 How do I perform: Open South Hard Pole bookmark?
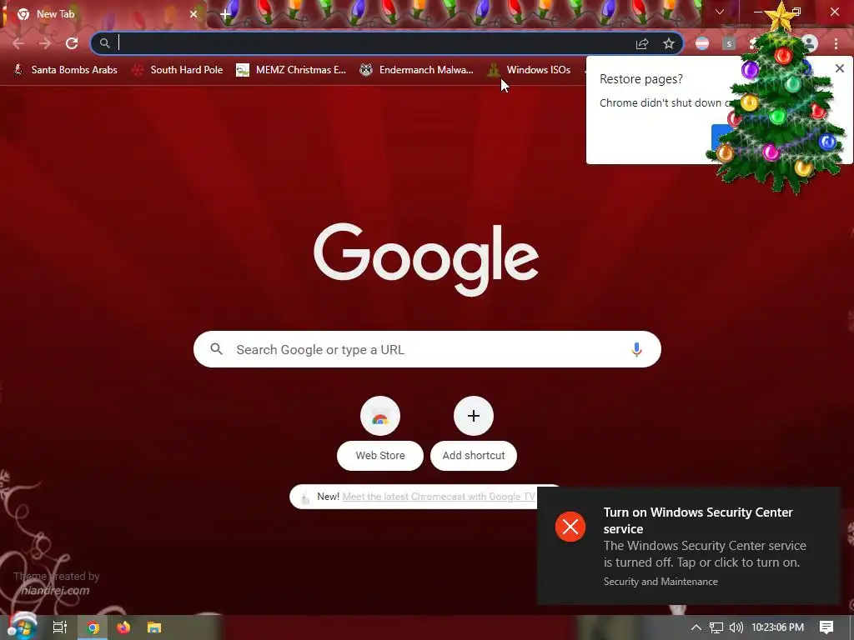click(178, 70)
